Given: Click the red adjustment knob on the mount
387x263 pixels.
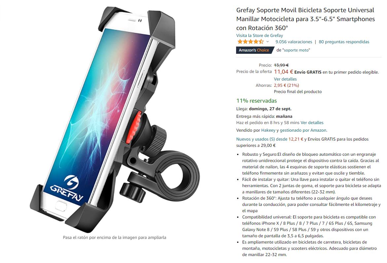Looking at the screenshot, I should [134, 127].
